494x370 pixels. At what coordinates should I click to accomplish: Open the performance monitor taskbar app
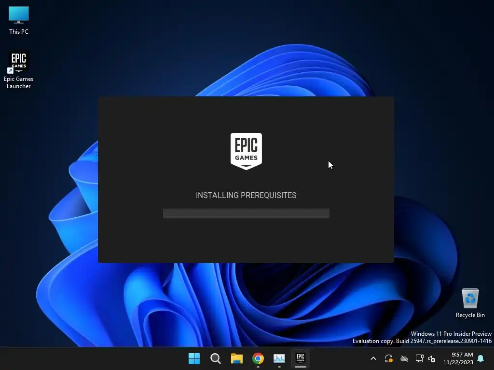279,358
